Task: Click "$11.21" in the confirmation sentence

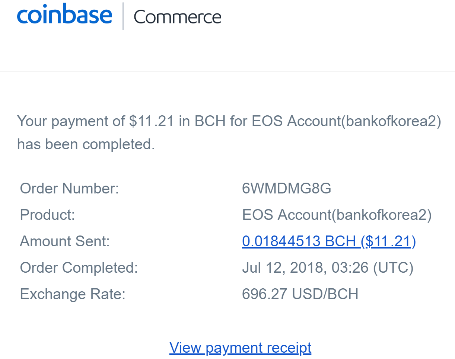Action: click(x=152, y=121)
